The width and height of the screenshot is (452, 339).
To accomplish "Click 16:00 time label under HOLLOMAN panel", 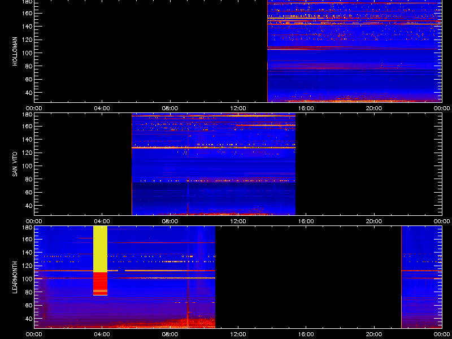I will coord(306,108).
